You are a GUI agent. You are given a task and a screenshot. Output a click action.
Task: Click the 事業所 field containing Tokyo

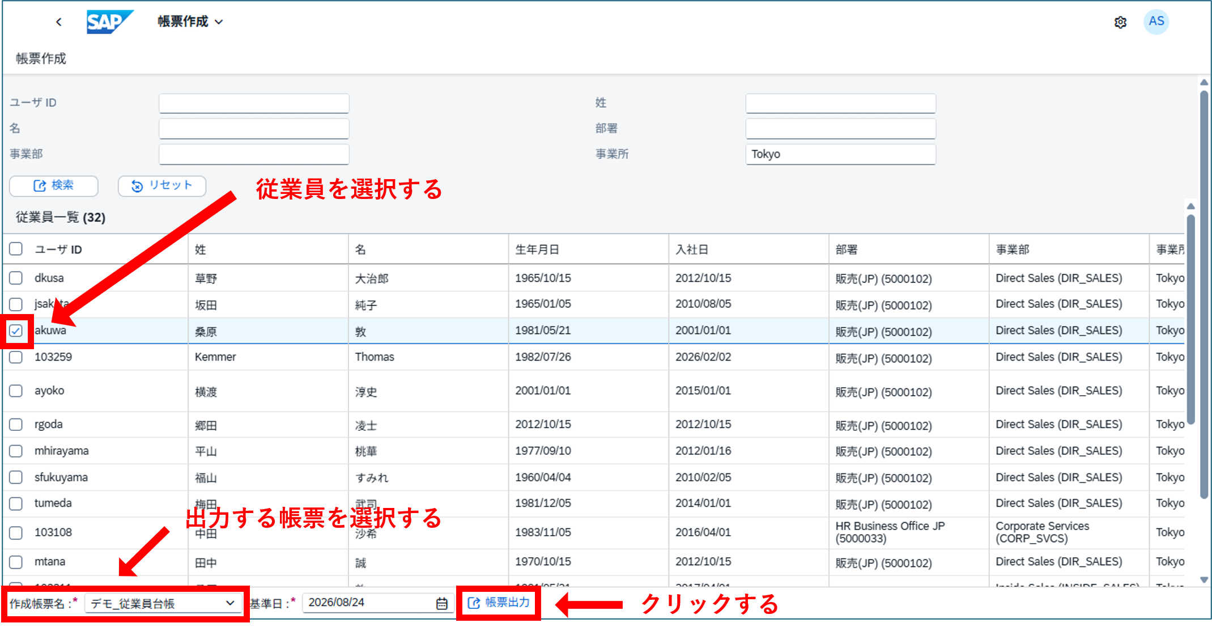(840, 154)
